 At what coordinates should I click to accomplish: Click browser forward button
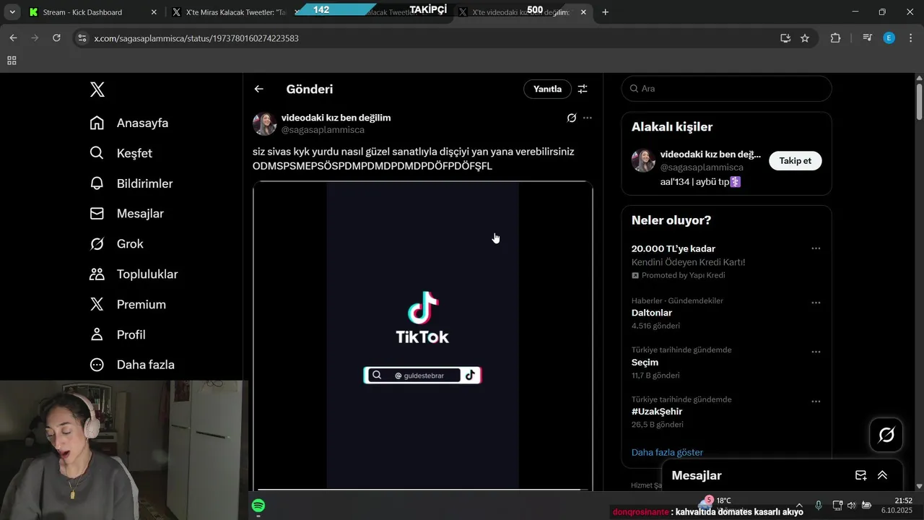[x=35, y=38]
